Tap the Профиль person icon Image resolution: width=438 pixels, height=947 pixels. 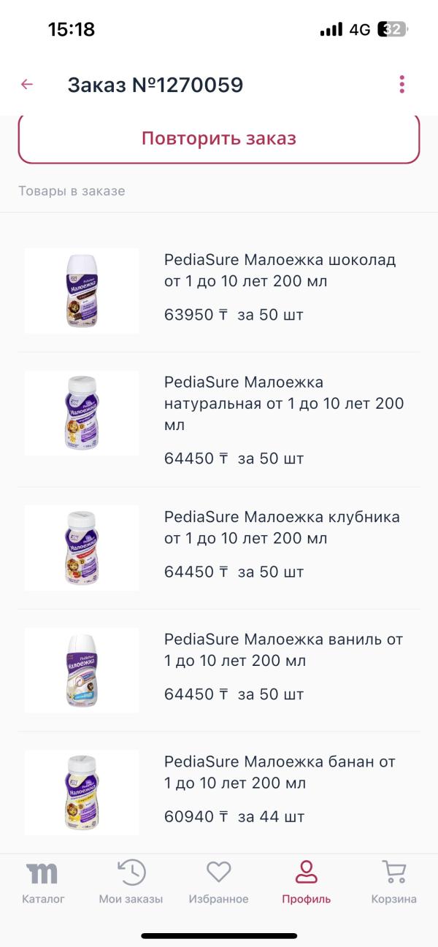tap(307, 873)
